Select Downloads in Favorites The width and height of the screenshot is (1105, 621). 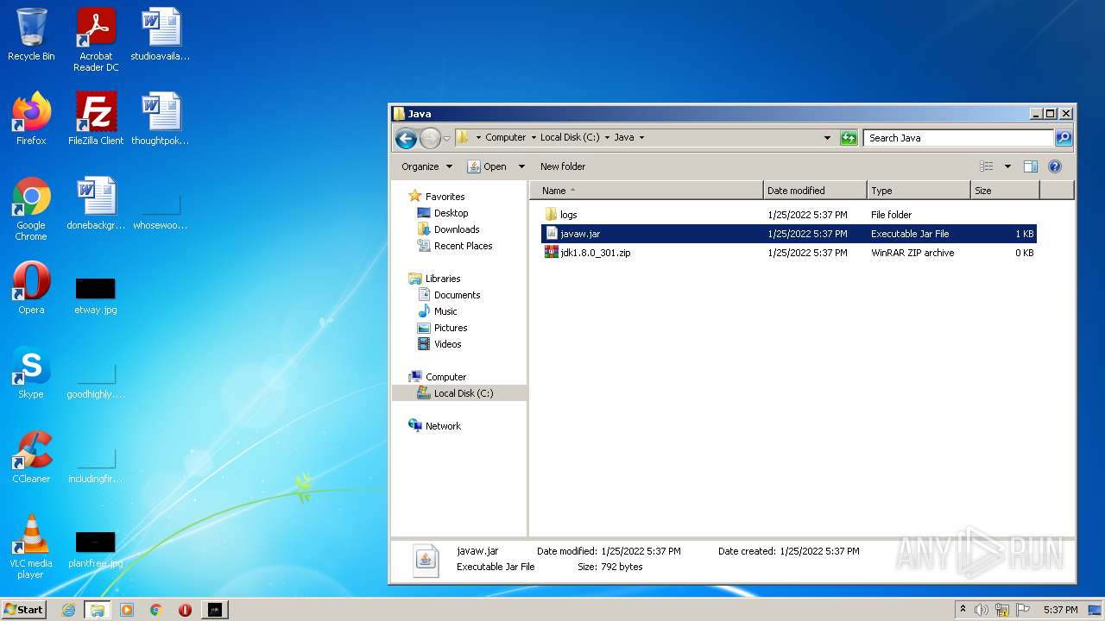point(456,229)
